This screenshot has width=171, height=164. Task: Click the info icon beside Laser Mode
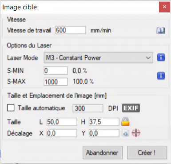(x=161, y=57)
